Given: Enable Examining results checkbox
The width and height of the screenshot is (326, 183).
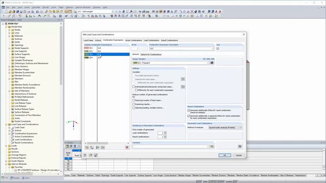Looking at the screenshot, I should (x=133, y=104).
